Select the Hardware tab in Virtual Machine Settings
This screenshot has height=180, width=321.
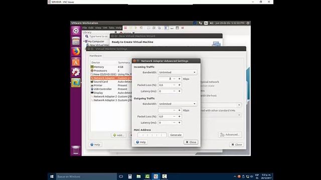96,55
